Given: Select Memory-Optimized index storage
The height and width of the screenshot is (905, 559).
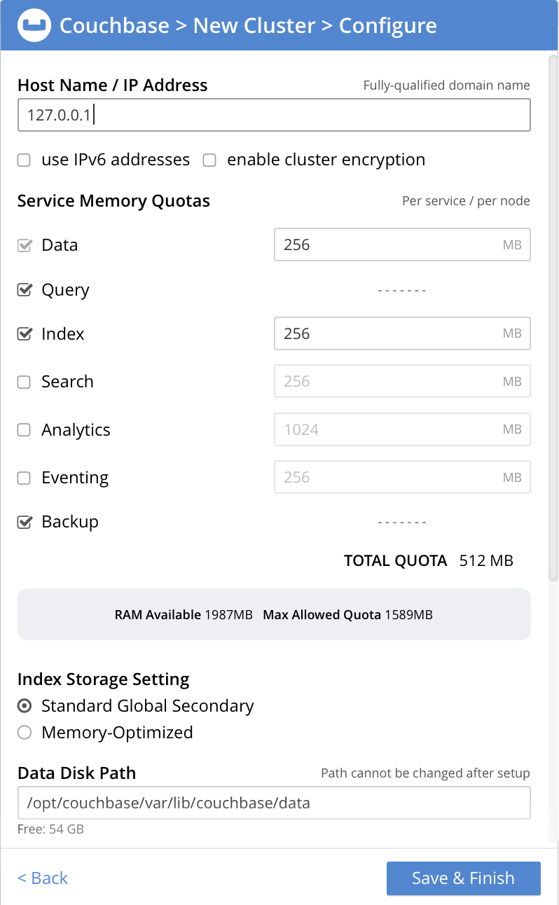Looking at the screenshot, I should [x=22, y=733].
